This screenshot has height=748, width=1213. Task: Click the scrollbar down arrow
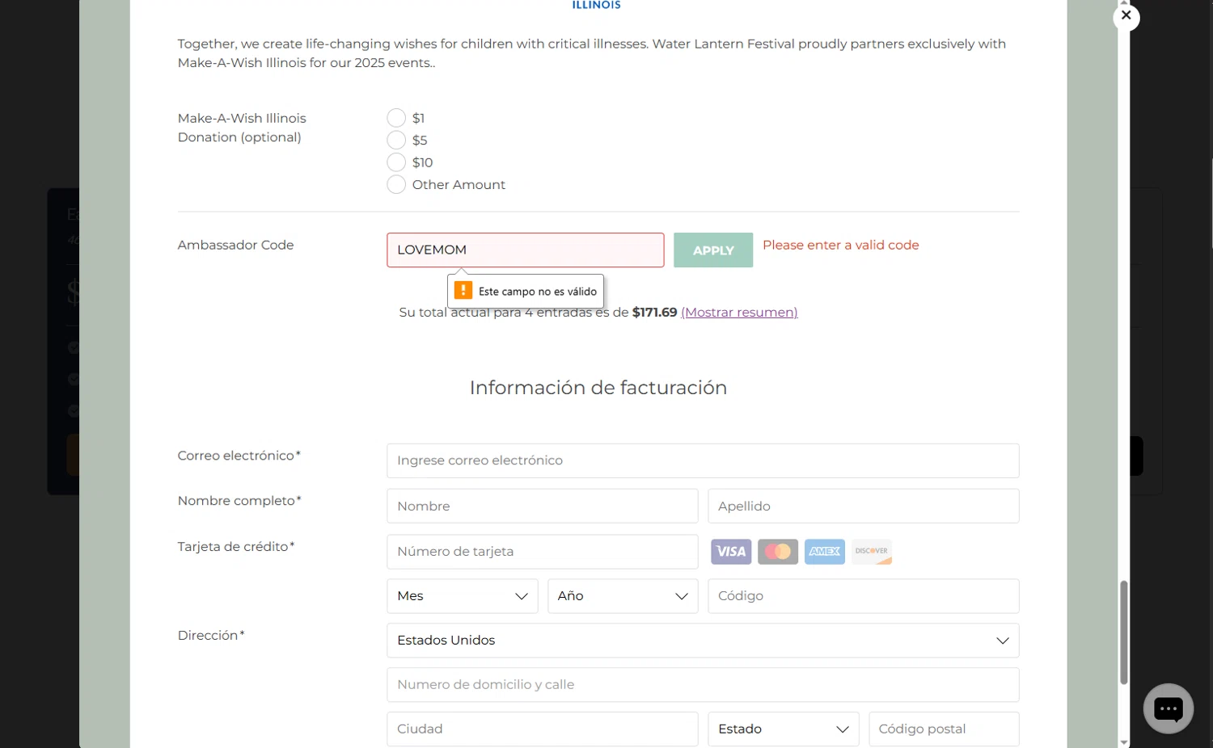click(x=1123, y=742)
